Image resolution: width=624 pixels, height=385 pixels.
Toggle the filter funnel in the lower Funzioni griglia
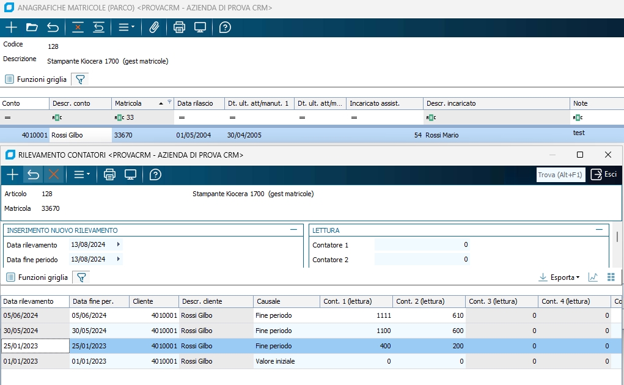[81, 277]
